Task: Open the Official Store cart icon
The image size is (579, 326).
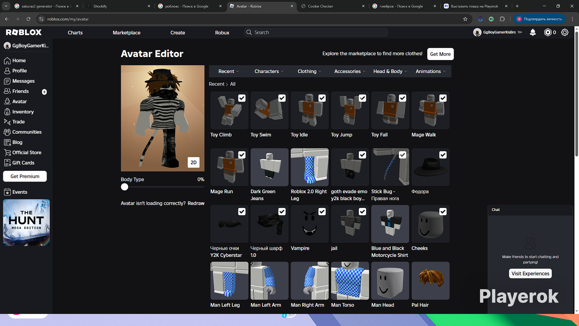Action: point(7,153)
